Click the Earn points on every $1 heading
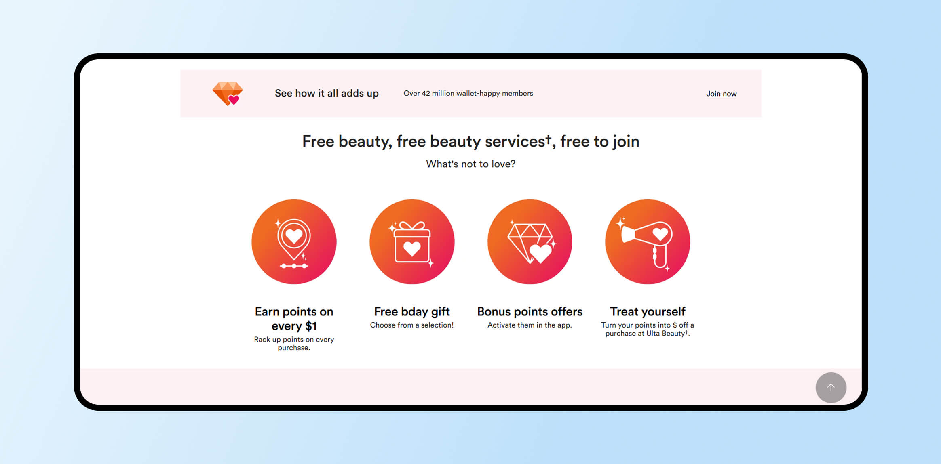941x464 pixels. pyautogui.click(x=294, y=319)
